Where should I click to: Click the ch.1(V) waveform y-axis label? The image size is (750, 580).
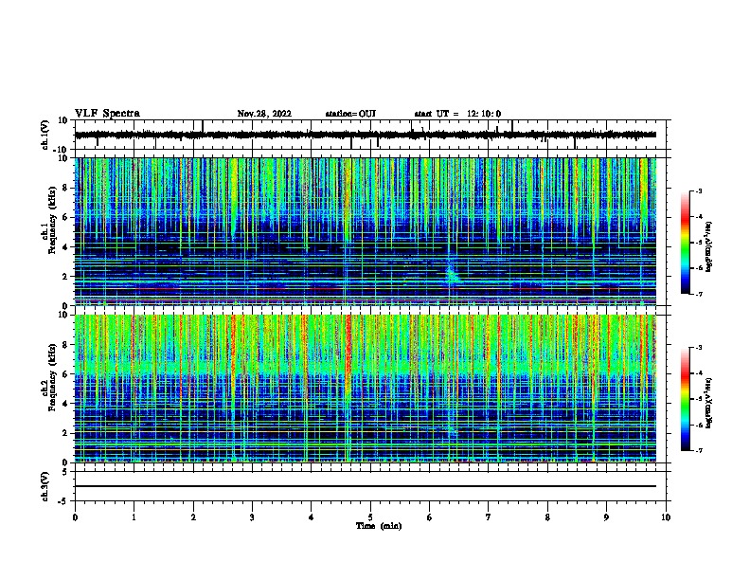pyautogui.click(x=45, y=135)
